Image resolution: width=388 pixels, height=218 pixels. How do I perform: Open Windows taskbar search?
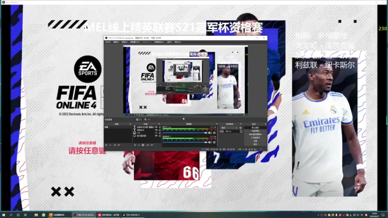[x=11, y=215]
